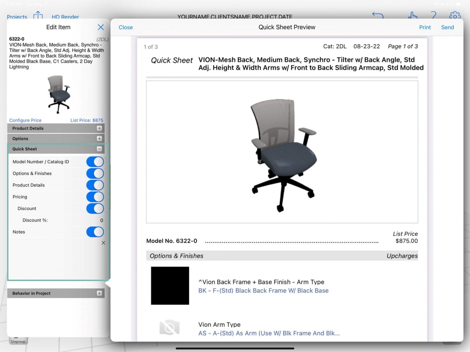Expand the Options section
Screen dimensions: 470x352
56,139
